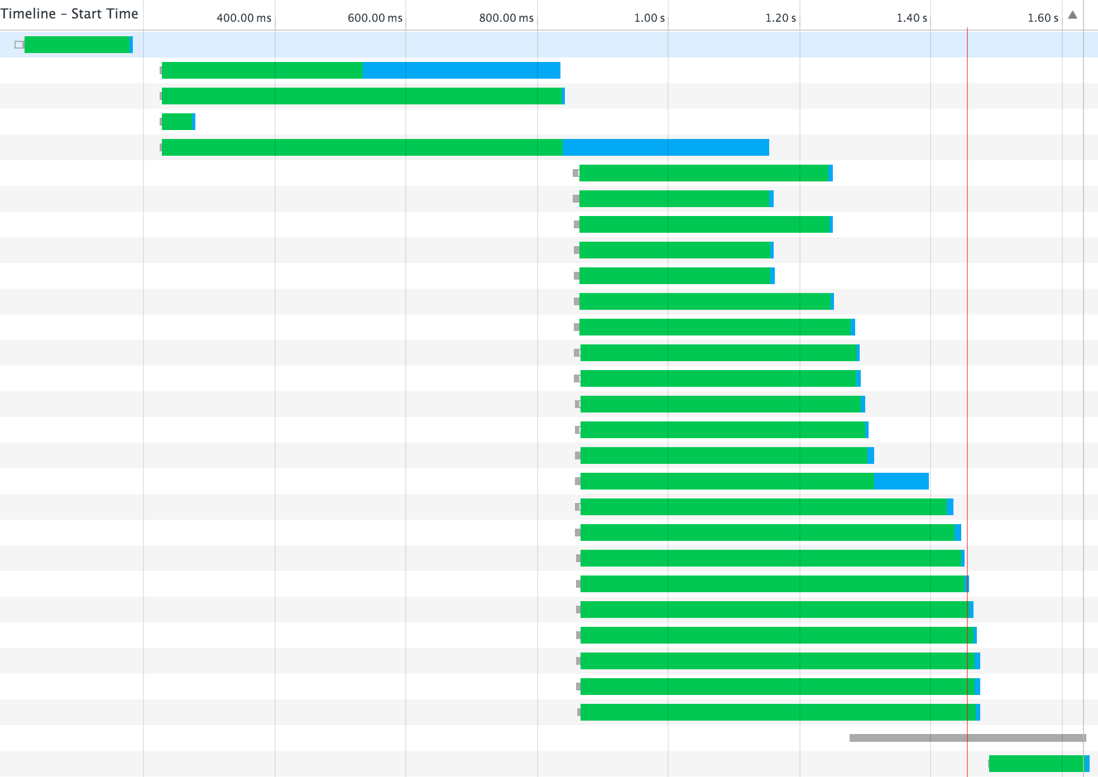Click the Timeline – Start Time column header
1098x777 pixels.
69,14
